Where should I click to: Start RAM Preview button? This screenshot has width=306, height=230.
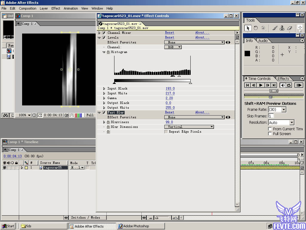pyautogui.click(x=299, y=85)
